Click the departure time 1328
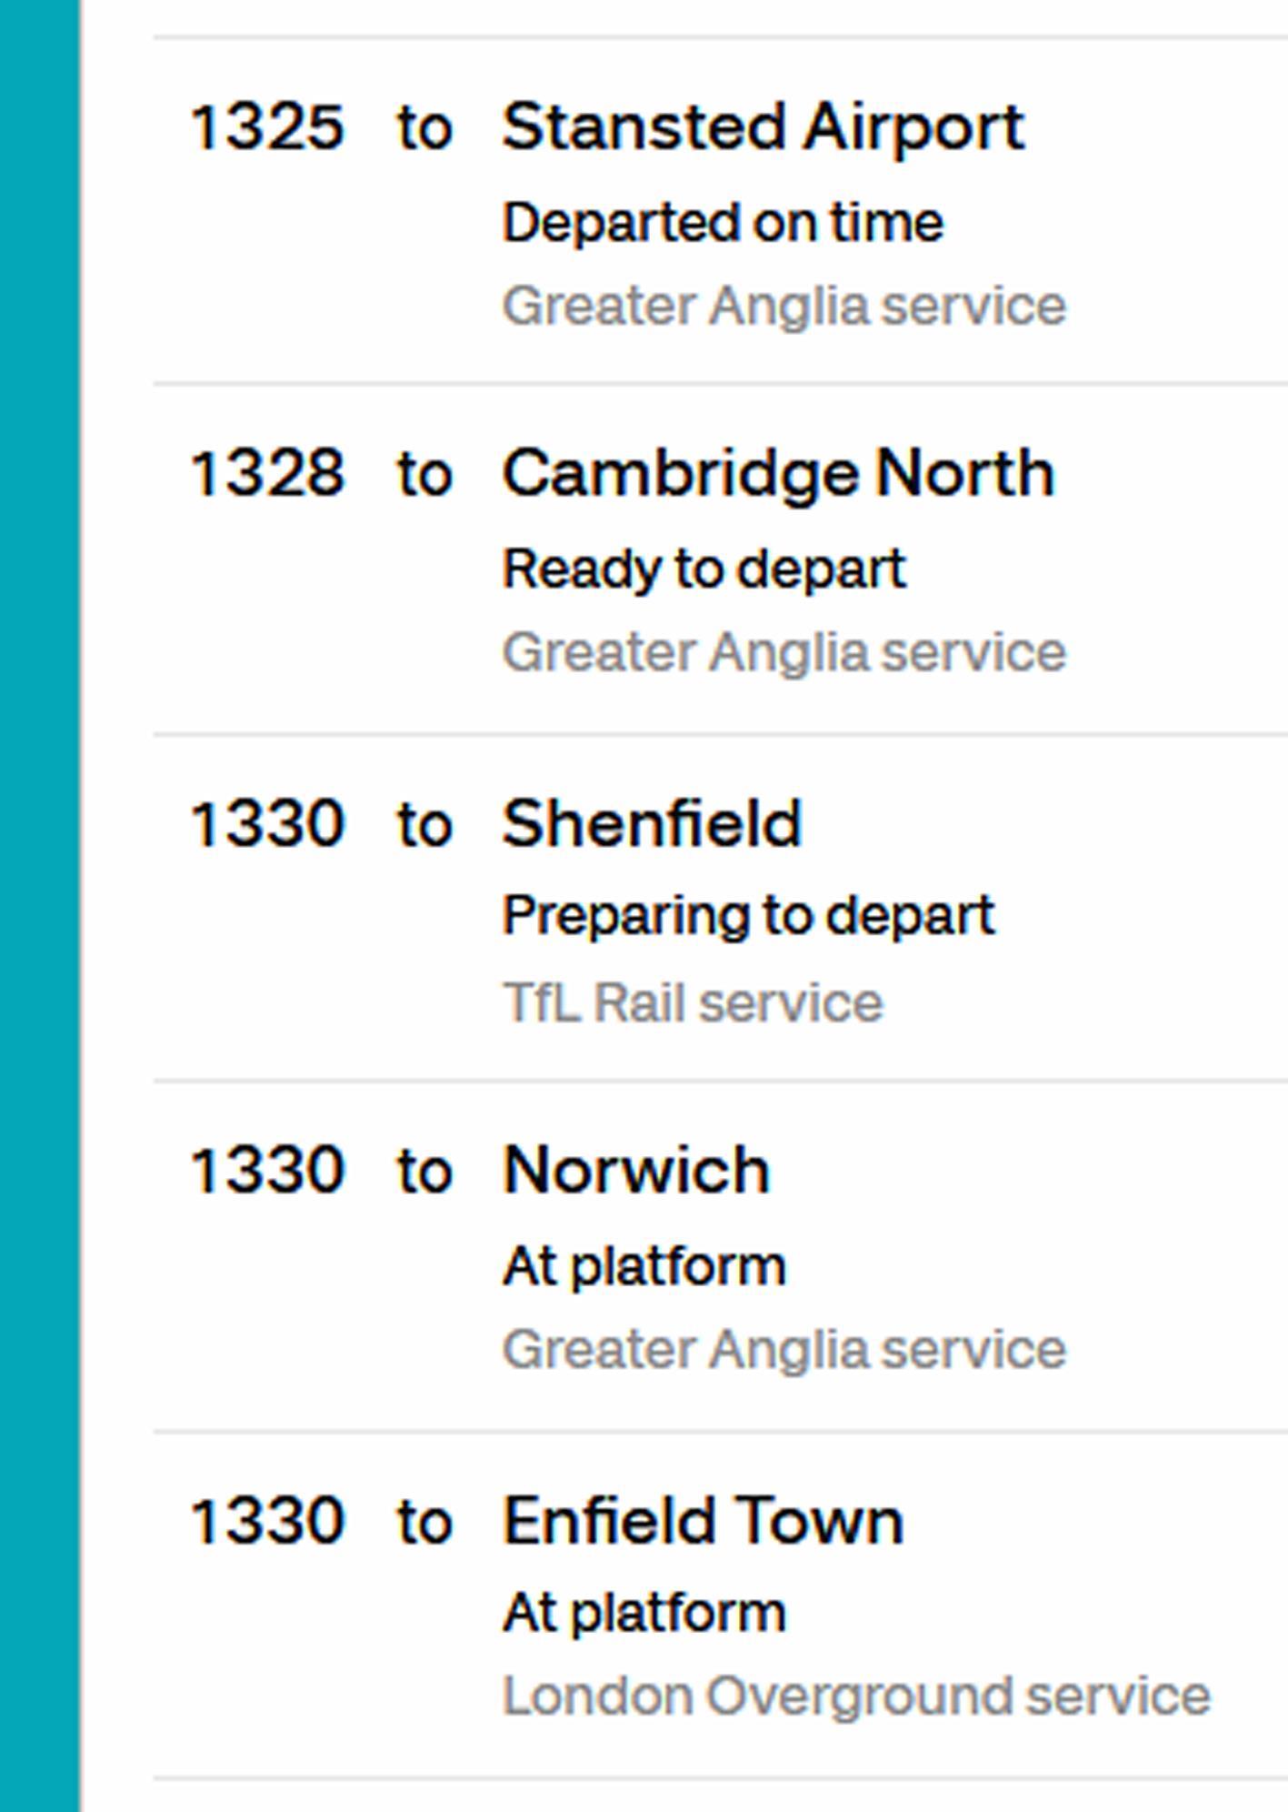Image resolution: width=1288 pixels, height=1812 pixels. pos(268,472)
